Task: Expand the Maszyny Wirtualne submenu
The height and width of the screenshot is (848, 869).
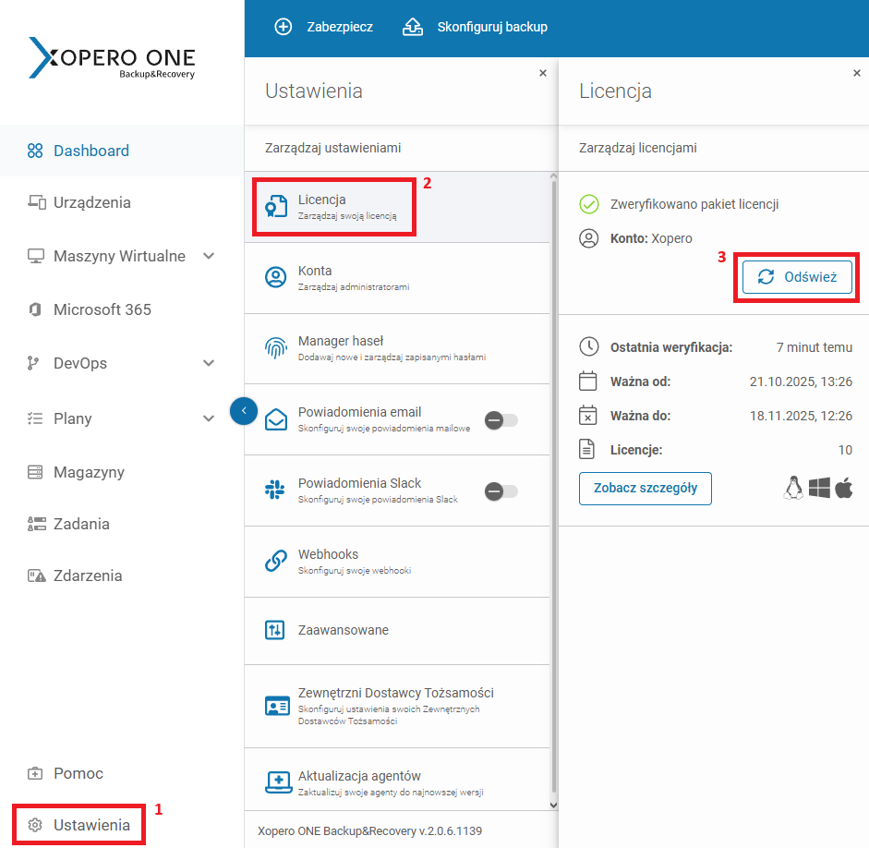Action: point(209,256)
